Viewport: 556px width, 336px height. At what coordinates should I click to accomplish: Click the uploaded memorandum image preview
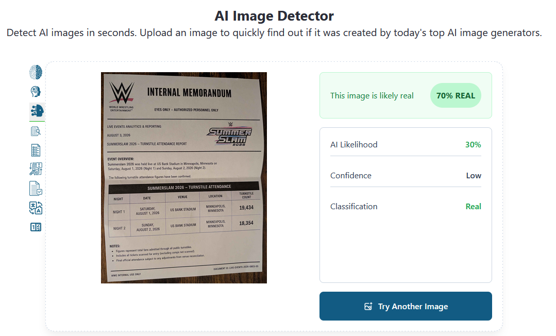183,178
